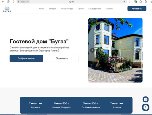Open the three-dot browser menu
Image resolution: width=152 pixels, height=115 pixels.
pos(130,2)
